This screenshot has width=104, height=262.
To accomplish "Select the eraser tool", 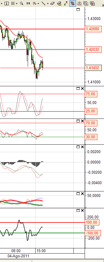I will [53, 3].
